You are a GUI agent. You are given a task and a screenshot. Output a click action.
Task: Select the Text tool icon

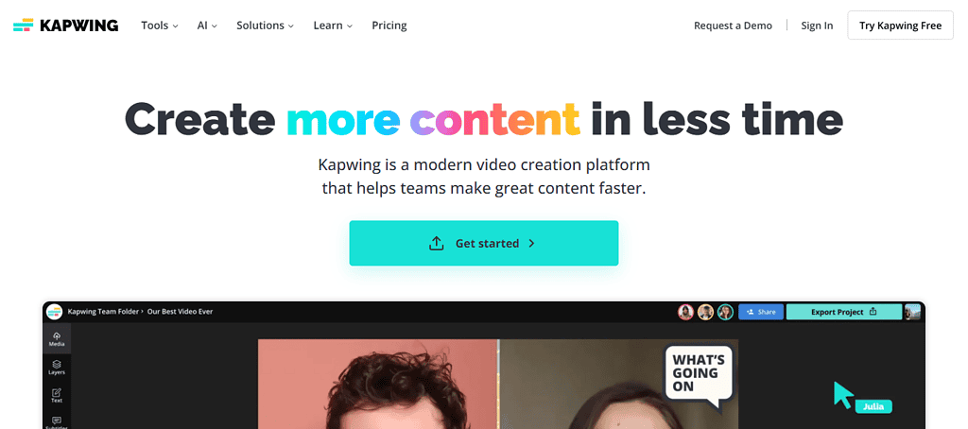(57, 396)
